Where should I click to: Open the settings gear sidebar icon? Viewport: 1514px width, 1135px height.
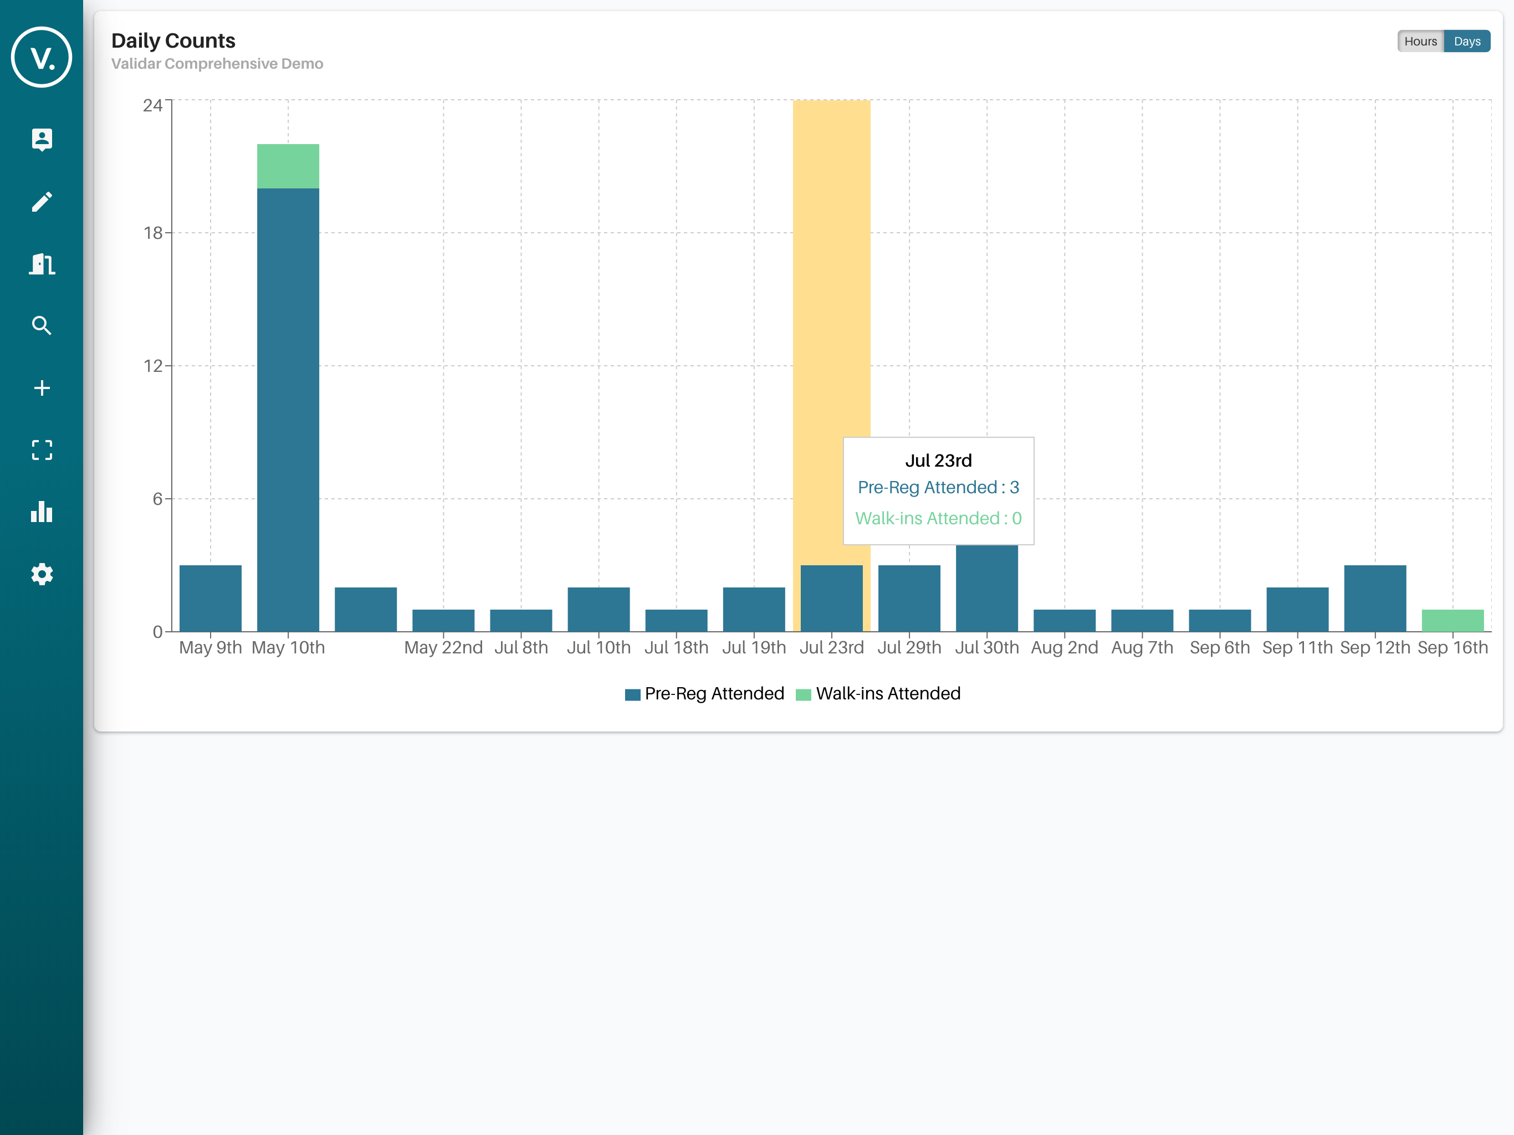(42, 574)
